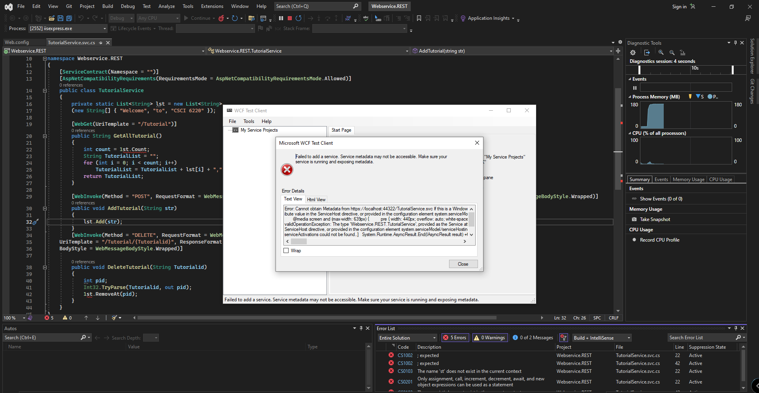Open CS0103 error code link
The image size is (759, 393).
point(405,371)
